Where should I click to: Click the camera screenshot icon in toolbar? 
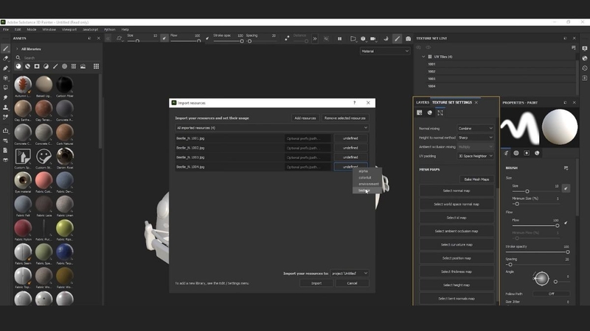pos(408,38)
